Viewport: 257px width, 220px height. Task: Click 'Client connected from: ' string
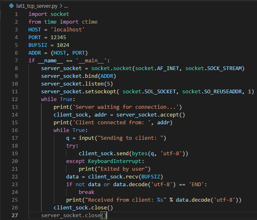click(x=112, y=123)
